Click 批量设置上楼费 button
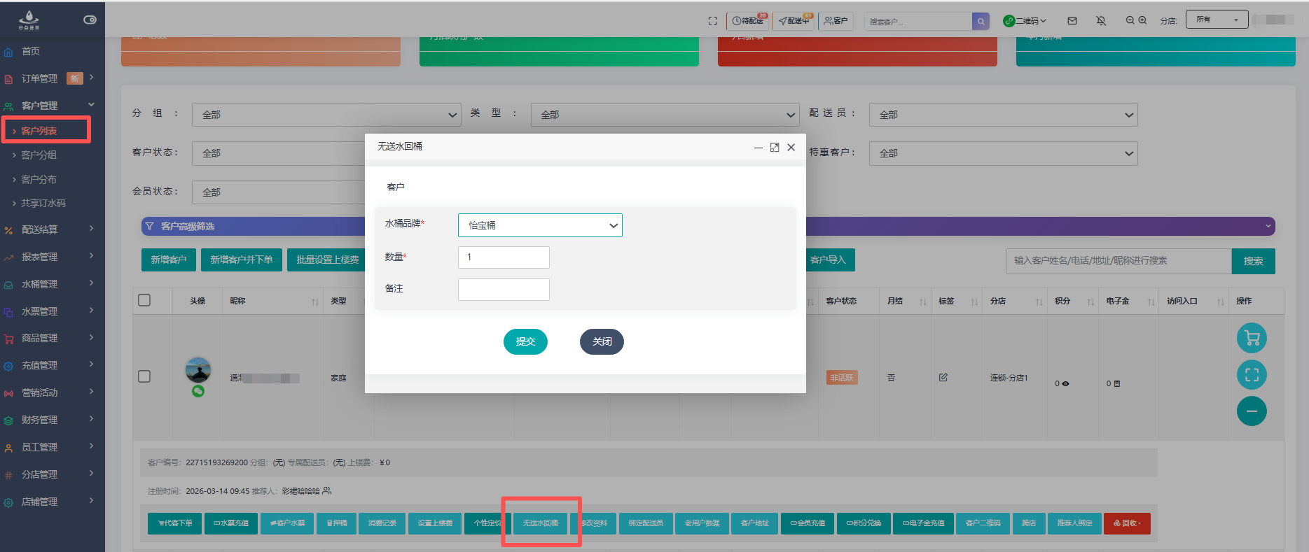Image resolution: width=1309 pixels, height=552 pixels. [327, 260]
